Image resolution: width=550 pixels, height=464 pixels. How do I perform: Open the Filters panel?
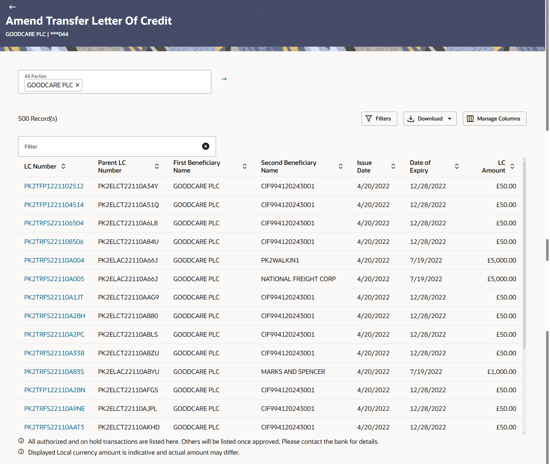click(x=379, y=119)
